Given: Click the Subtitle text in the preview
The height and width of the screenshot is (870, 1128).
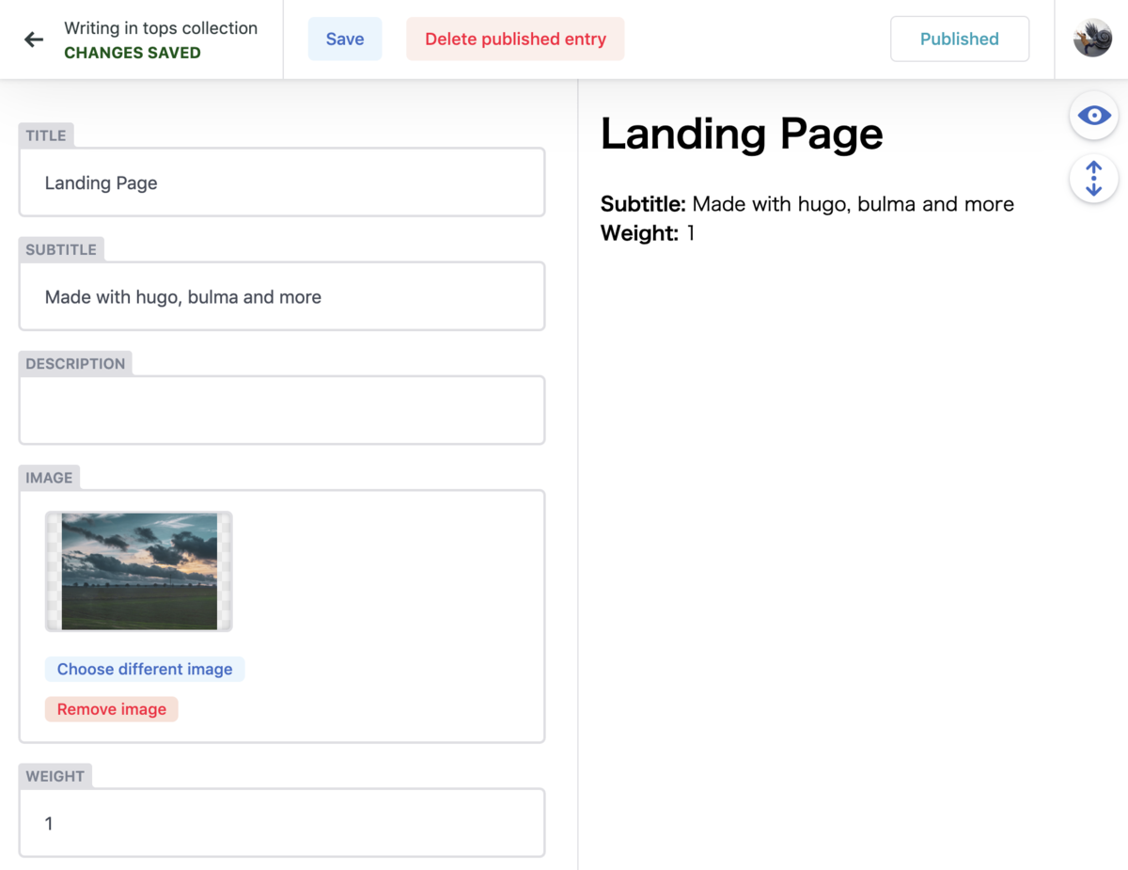Looking at the screenshot, I should 807,203.
